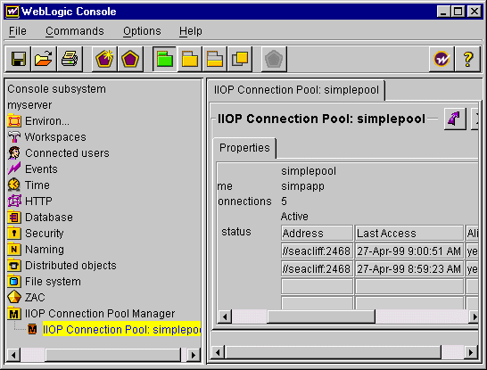This screenshot has height=370, width=487.
Task: Select Distributed objects in the tree
Action: click(x=70, y=266)
